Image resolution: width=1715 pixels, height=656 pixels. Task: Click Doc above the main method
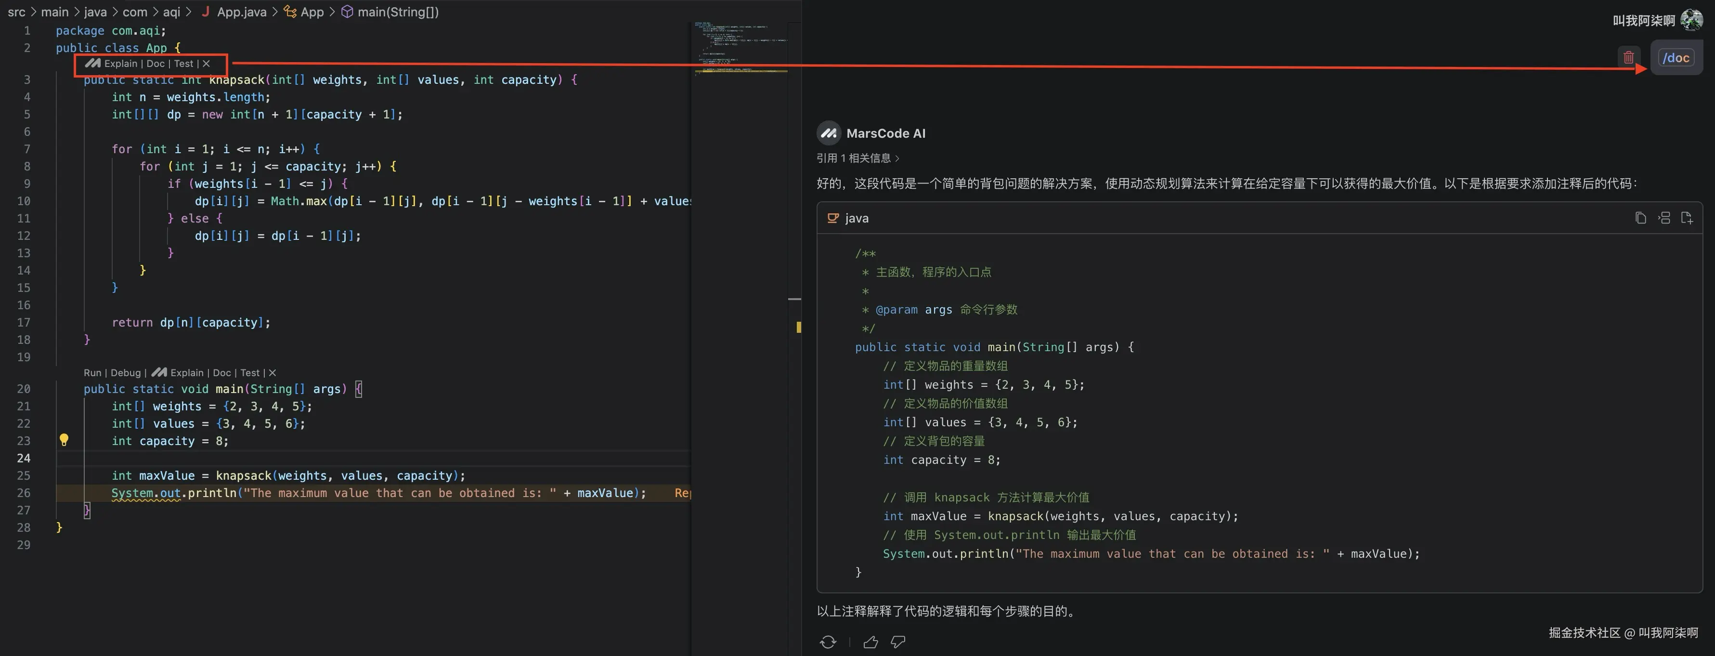(221, 373)
